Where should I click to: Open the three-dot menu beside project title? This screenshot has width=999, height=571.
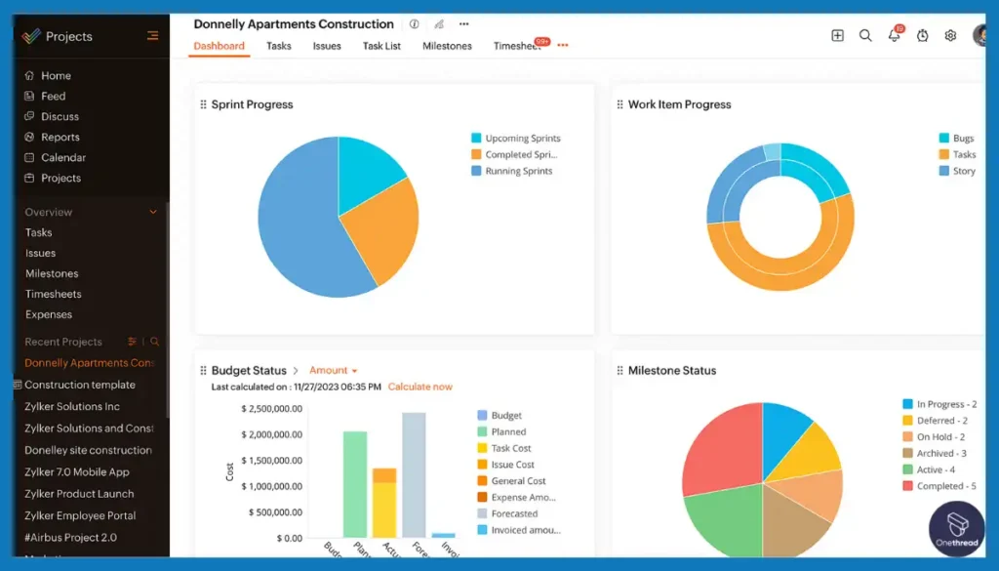coord(463,24)
